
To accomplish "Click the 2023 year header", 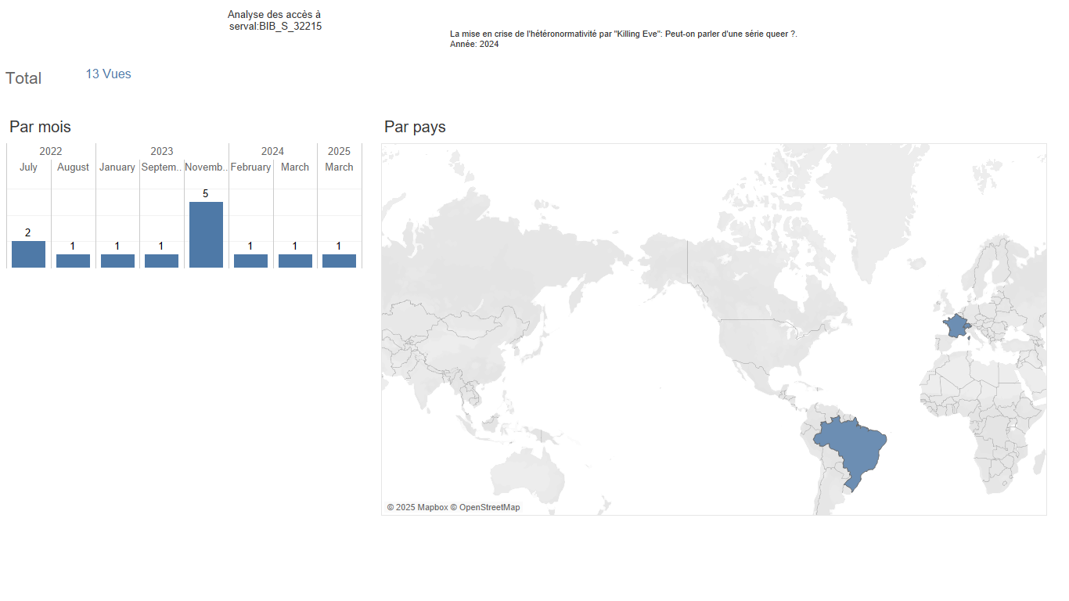I will 162,151.
